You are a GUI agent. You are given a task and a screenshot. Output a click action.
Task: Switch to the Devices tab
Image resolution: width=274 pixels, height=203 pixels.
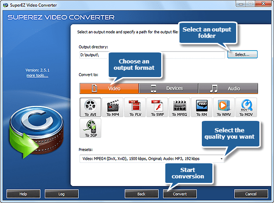(169, 88)
